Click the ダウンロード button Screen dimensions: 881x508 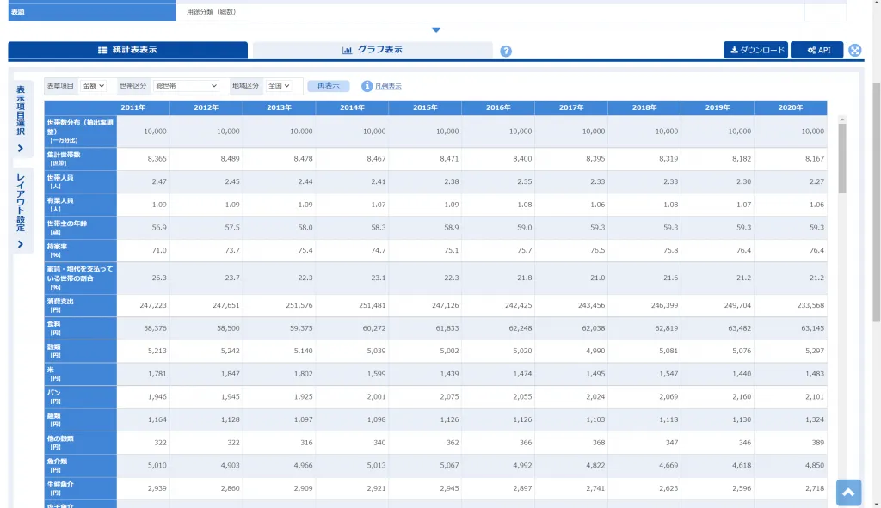(x=755, y=50)
